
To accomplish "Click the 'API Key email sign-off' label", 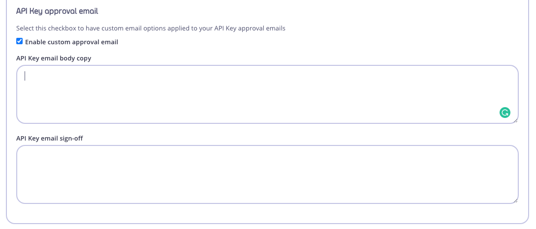I will [x=50, y=138].
